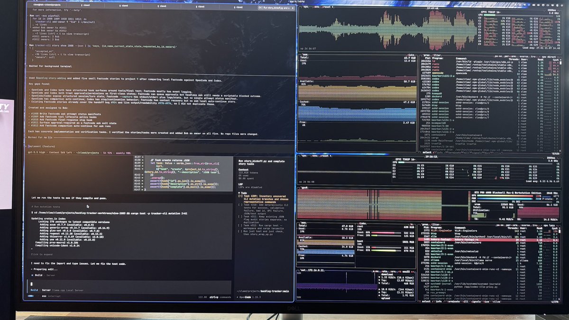
Task: Cycle the preset in upper btop pane
Action: pos(329,8)
